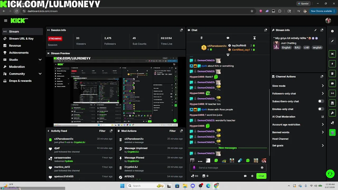Open the info icon in right sidebar
338x190 pixels.
(x=332, y=31)
